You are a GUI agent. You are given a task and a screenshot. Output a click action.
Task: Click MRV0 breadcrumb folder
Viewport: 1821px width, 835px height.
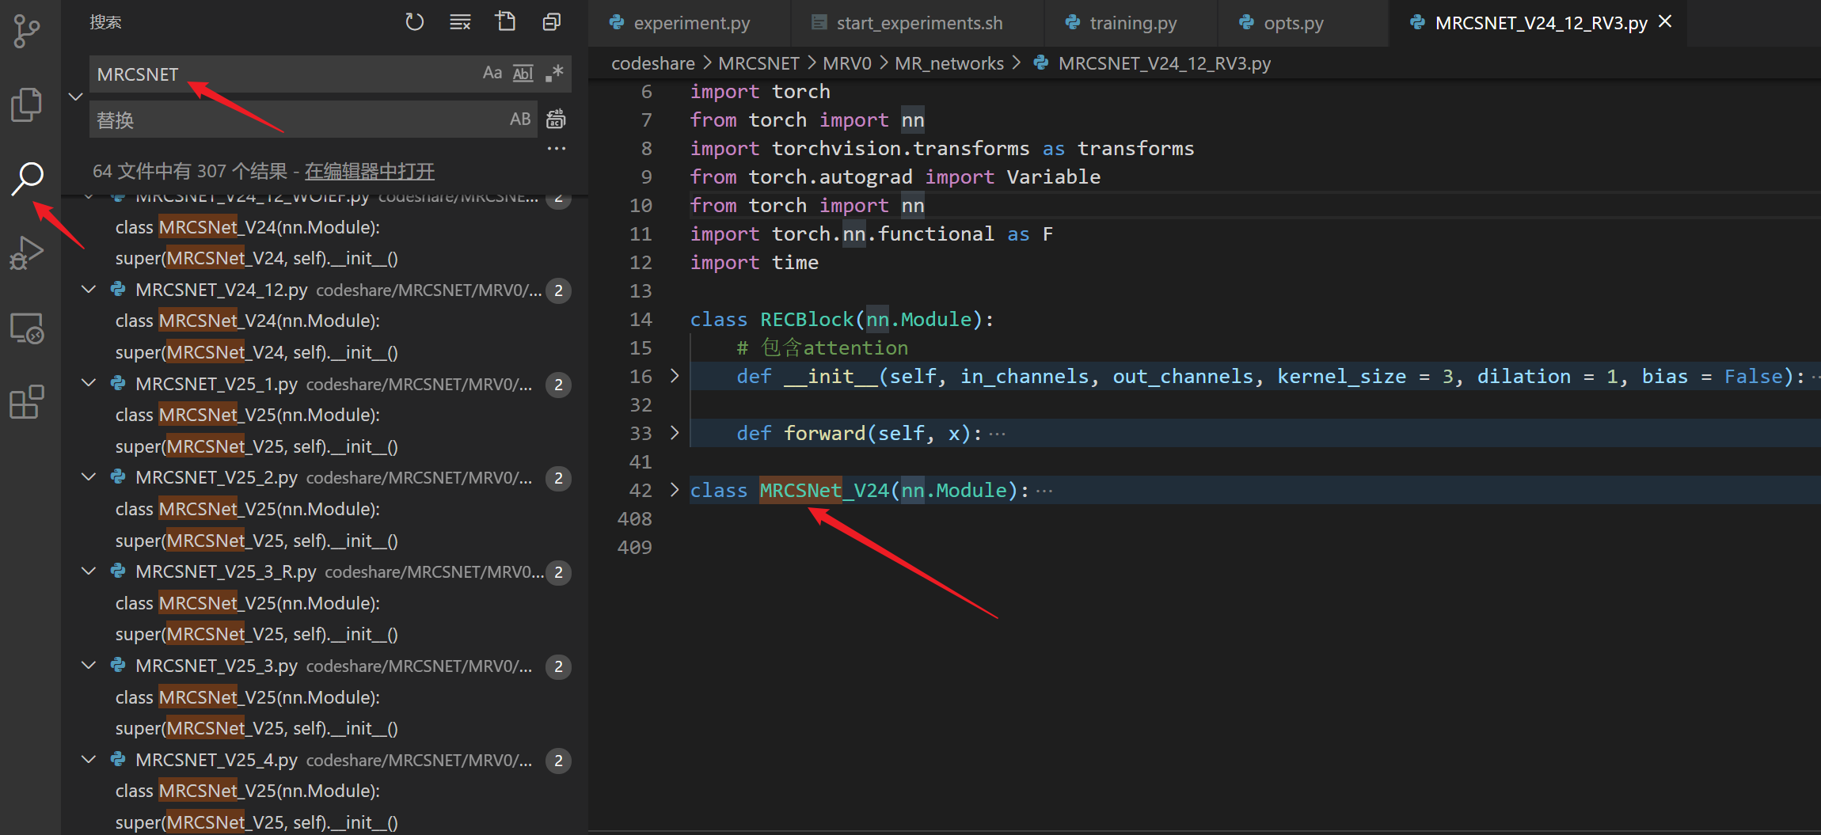click(x=846, y=63)
